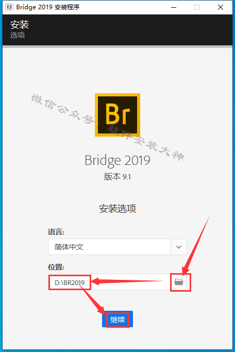Screen dimensions: 235x352
Task: Select the 版本 9.1 version text
Action: [117, 177]
